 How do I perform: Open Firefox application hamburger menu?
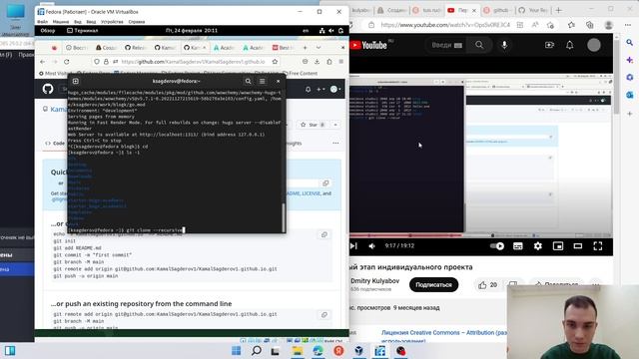tap(341, 62)
